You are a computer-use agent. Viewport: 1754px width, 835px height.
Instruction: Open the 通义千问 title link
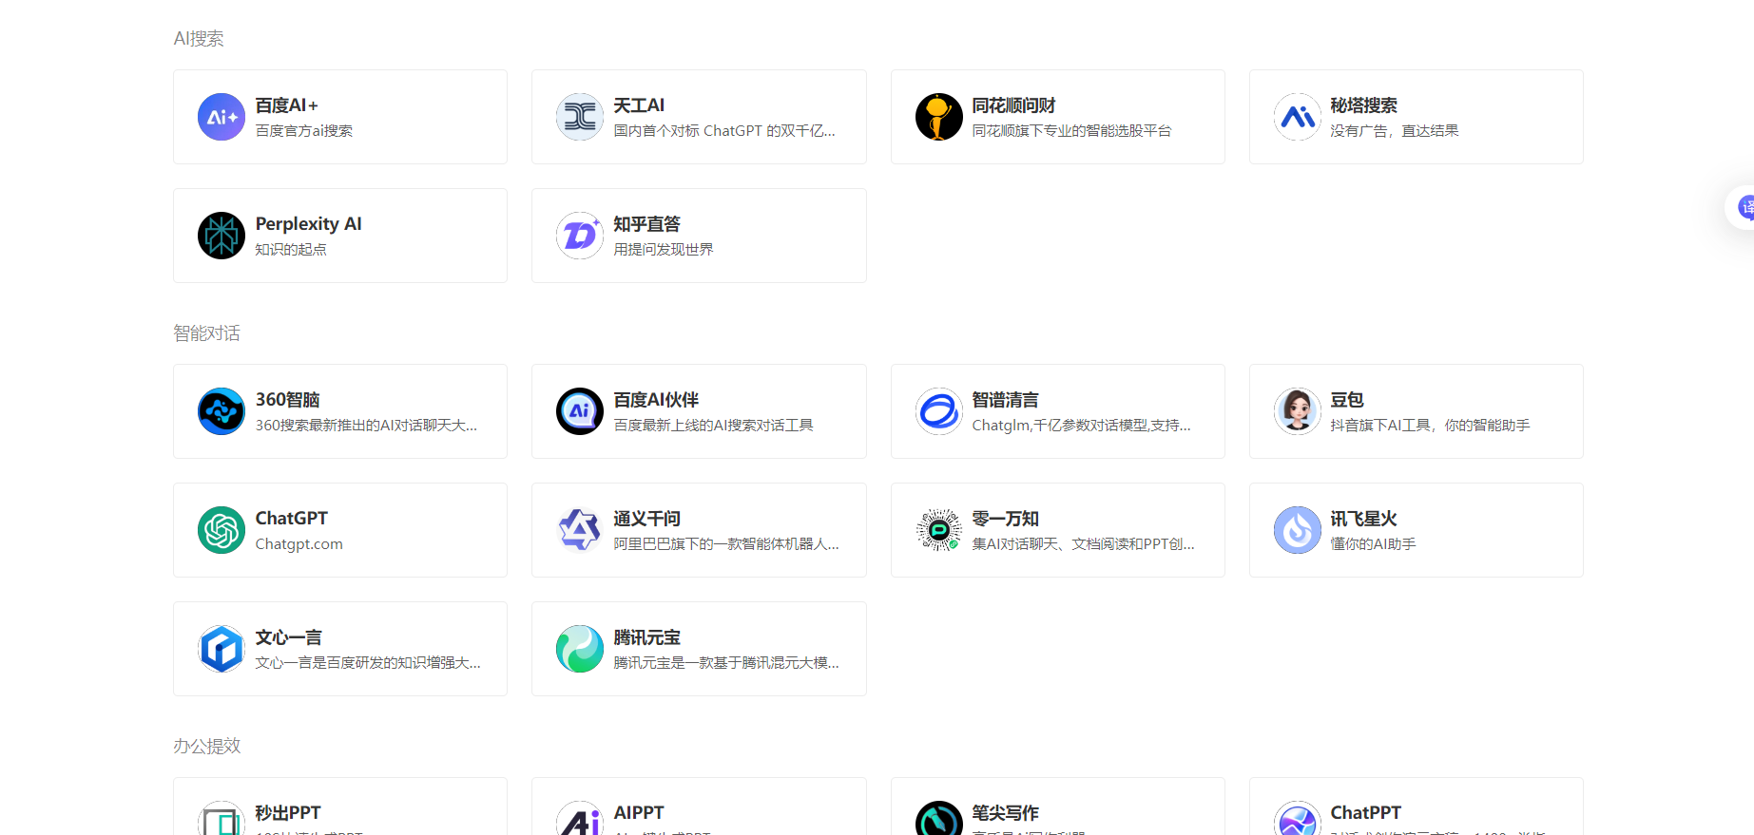(x=646, y=519)
